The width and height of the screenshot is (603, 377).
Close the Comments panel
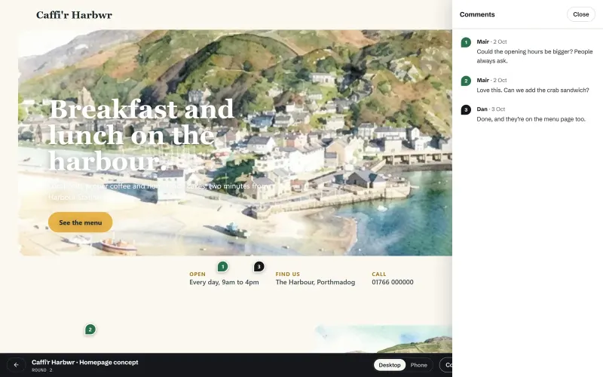coord(580,14)
